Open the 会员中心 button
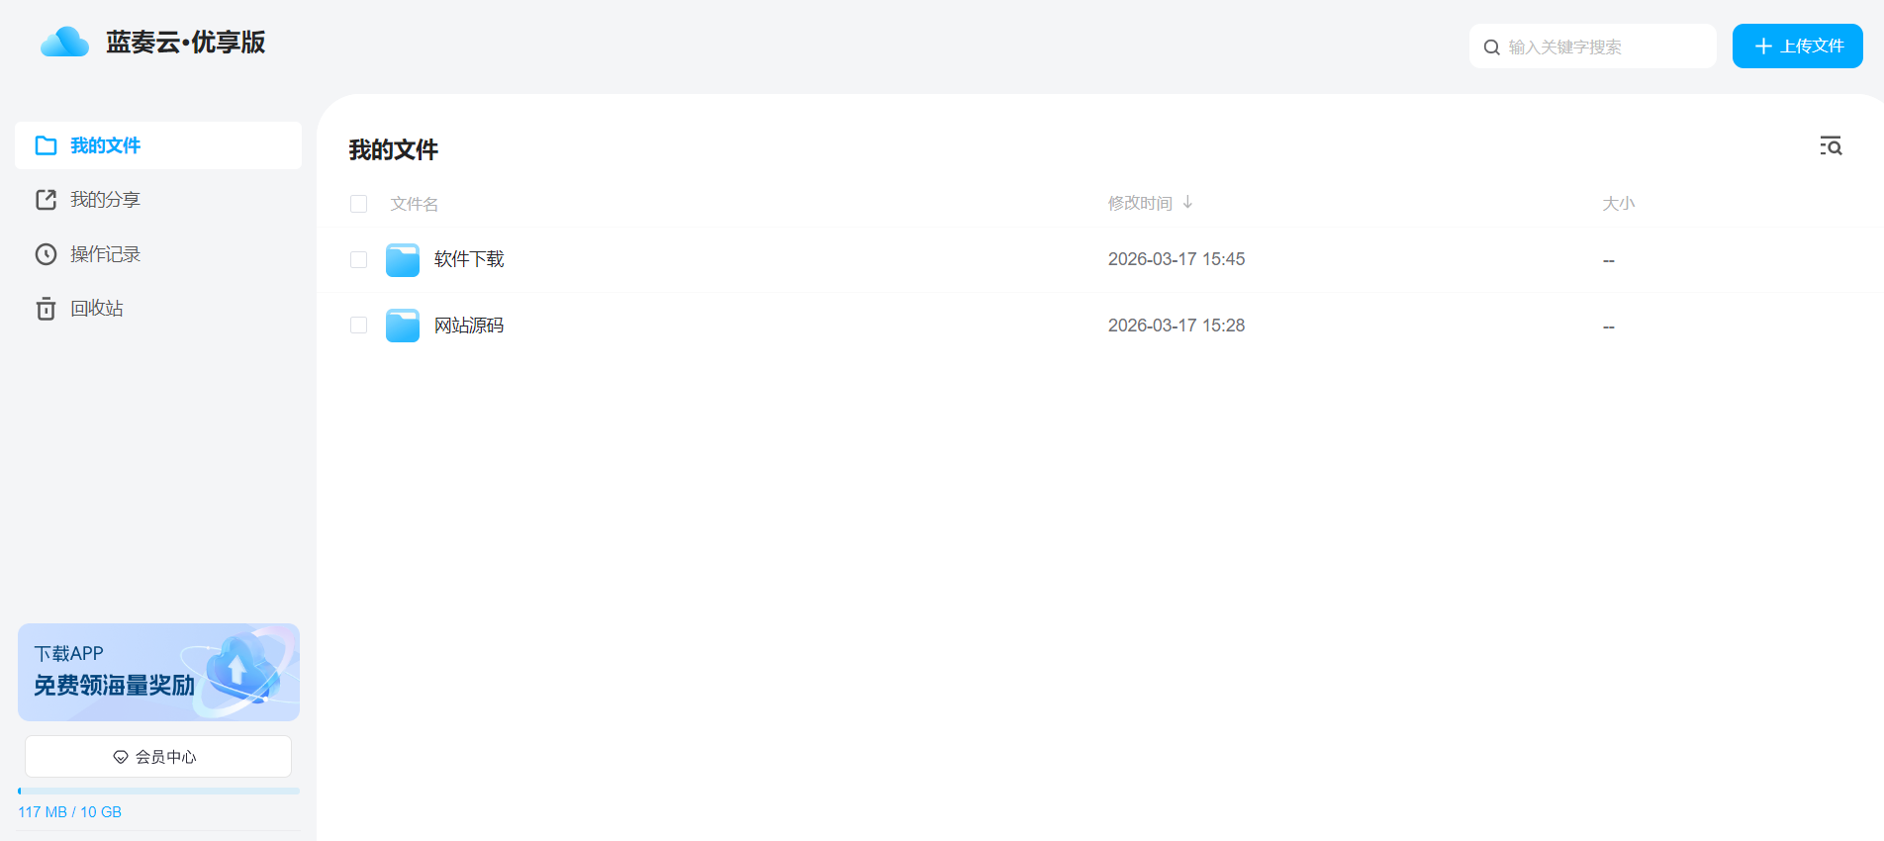Viewport: 1884px width, 841px height. [x=158, y=756]
